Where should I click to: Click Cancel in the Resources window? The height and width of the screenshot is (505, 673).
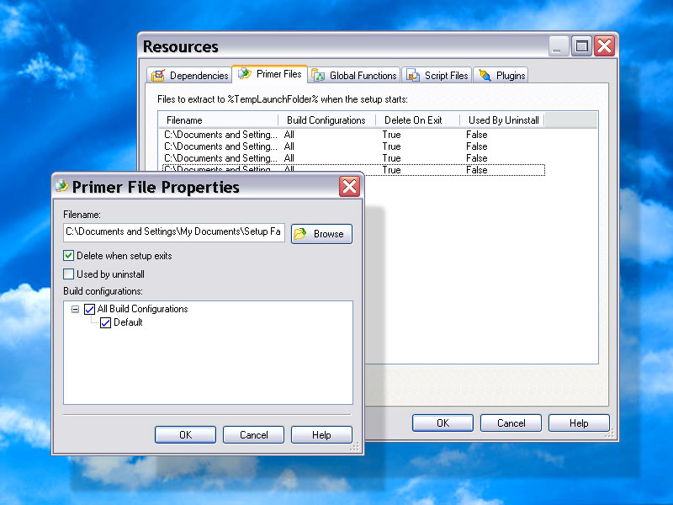pyautogui.click(x=511, y=423)
